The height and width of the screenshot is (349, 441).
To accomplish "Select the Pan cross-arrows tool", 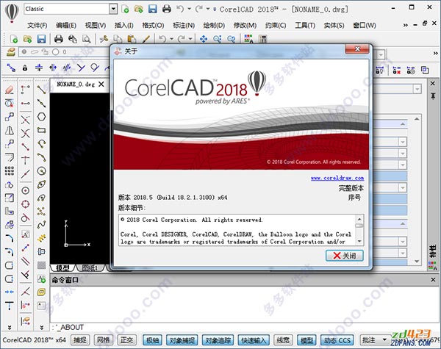I will point(204,39).
